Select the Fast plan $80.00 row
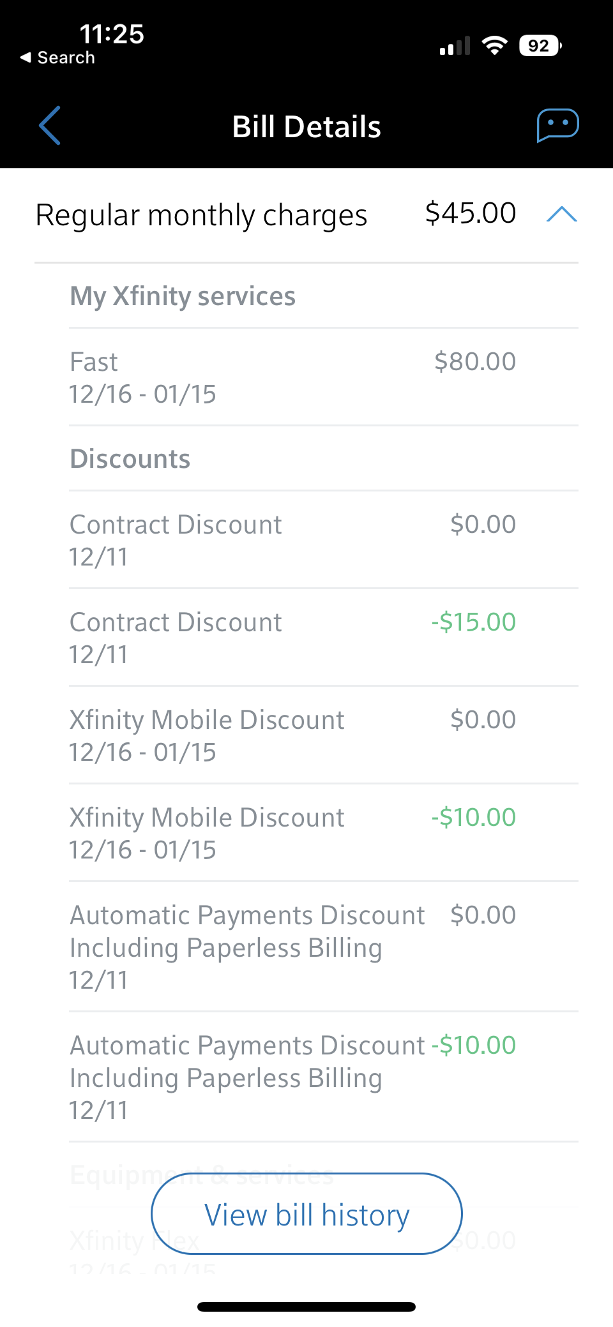The width and height of the screenshot is (613, 1327). click(292, 377)
